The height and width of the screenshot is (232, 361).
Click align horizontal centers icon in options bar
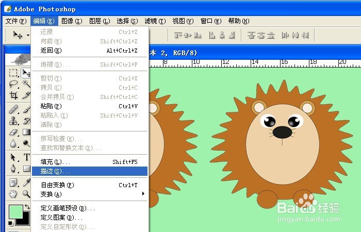[222, 36]
